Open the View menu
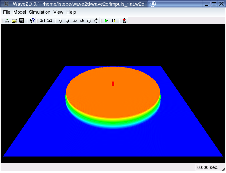 click(x=58, y=12)
